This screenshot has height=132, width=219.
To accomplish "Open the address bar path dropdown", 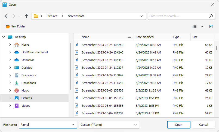I will coord(141,16).
